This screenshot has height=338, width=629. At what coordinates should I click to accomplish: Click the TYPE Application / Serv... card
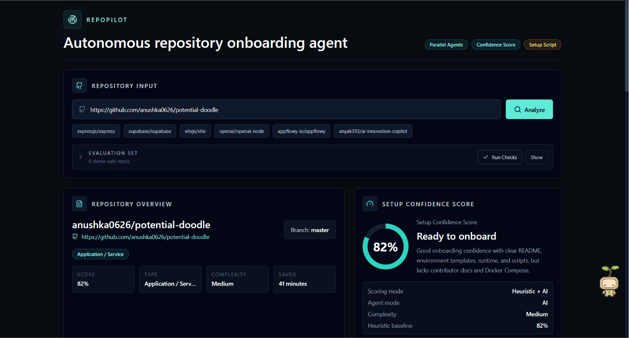tap(170, 279)
